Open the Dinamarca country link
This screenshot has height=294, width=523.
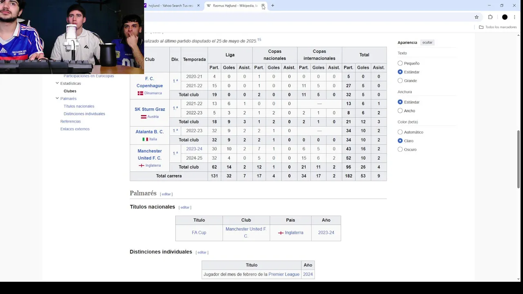(153, 93)
